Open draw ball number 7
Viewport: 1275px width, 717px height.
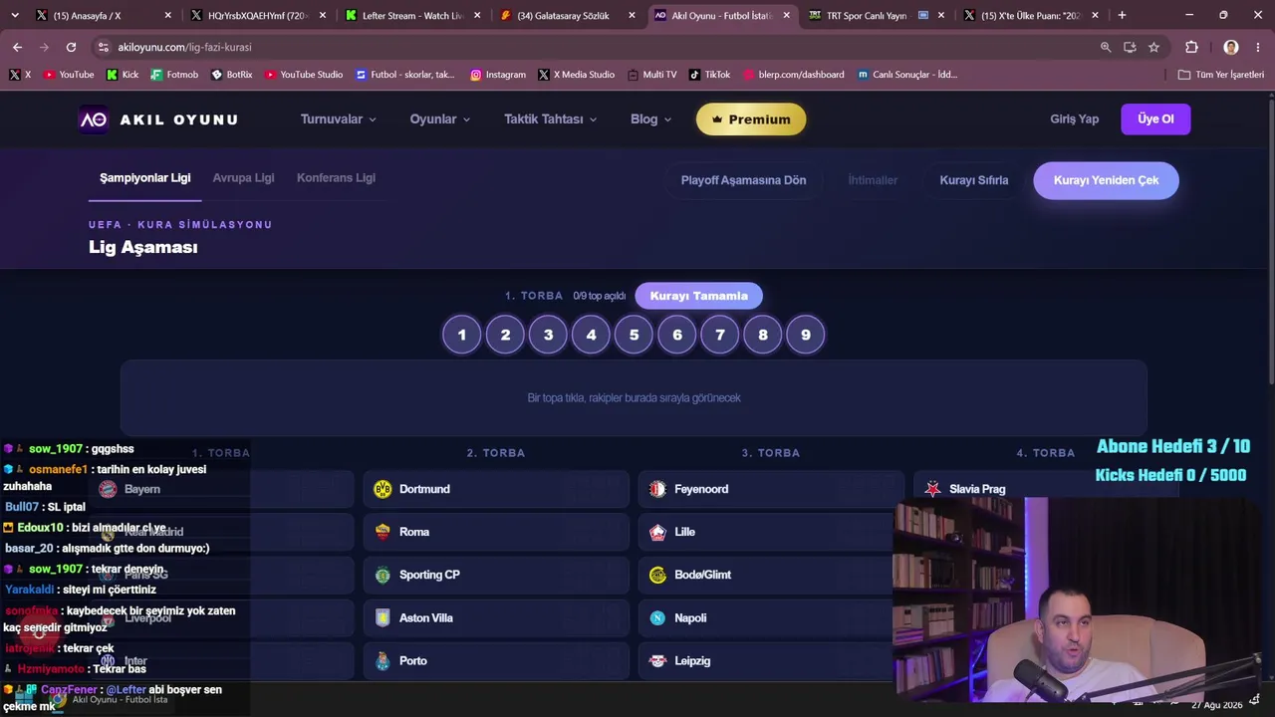point(720,335)
